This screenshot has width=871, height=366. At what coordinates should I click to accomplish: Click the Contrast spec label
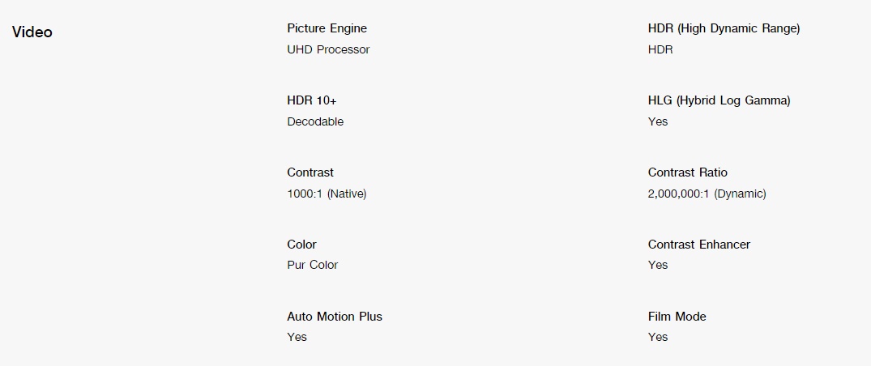pos(310,172)
